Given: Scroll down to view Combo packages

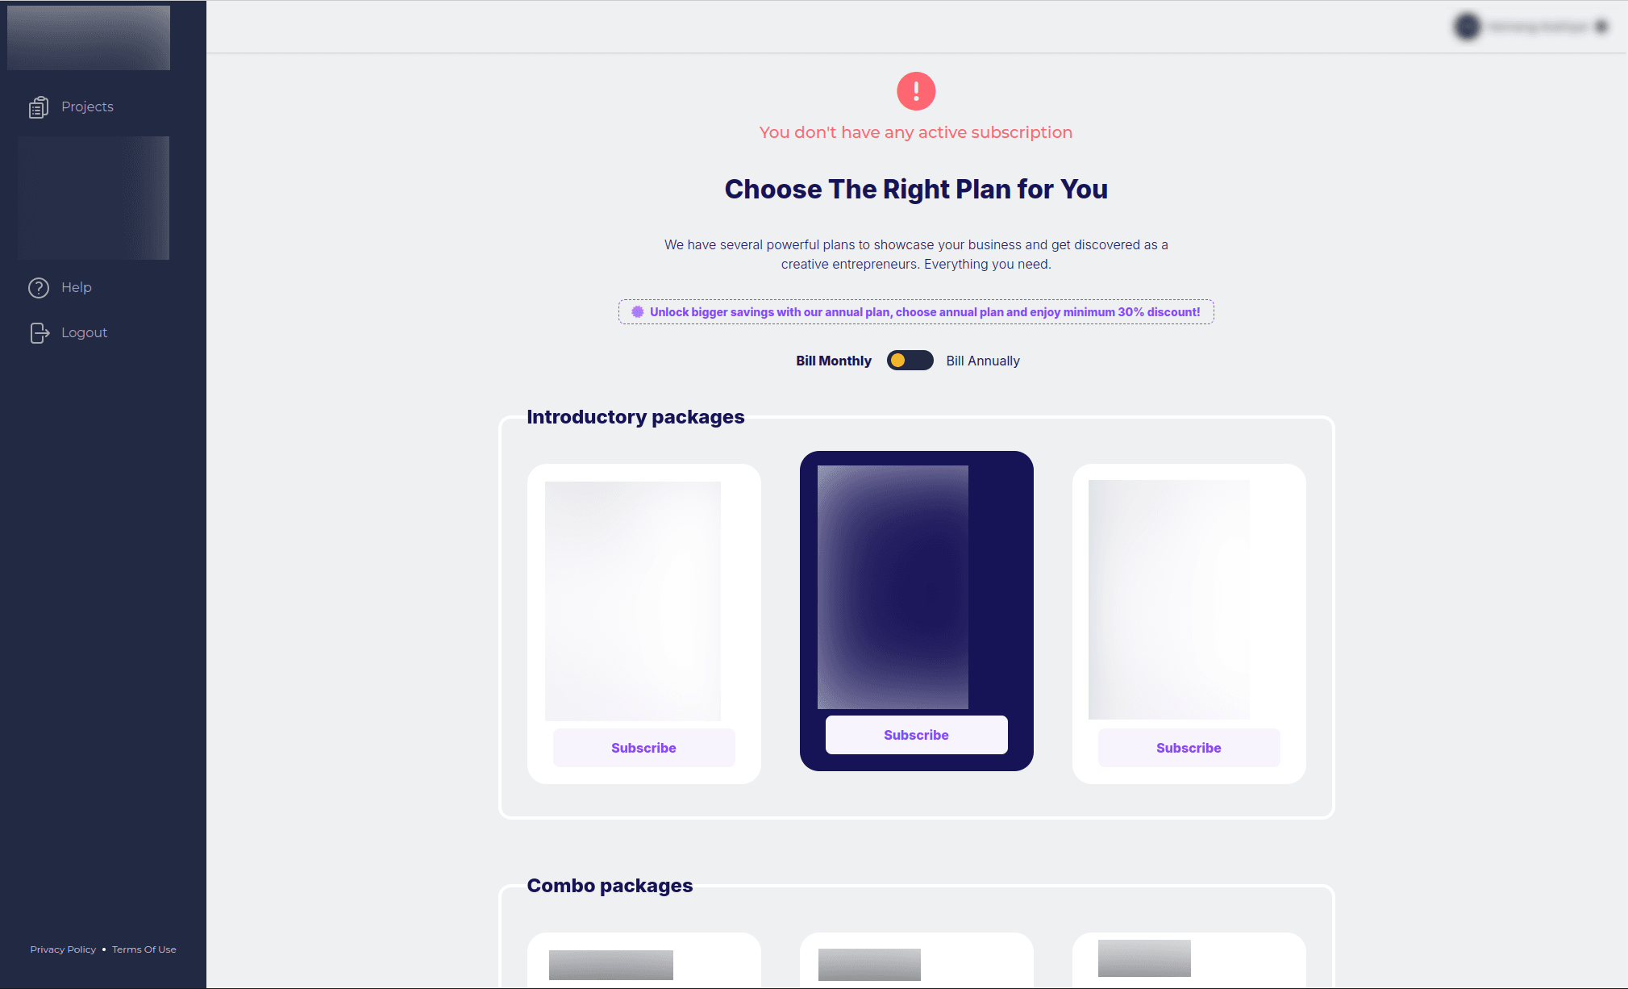Looking at the screenshot, I should [x=610, y=886].
